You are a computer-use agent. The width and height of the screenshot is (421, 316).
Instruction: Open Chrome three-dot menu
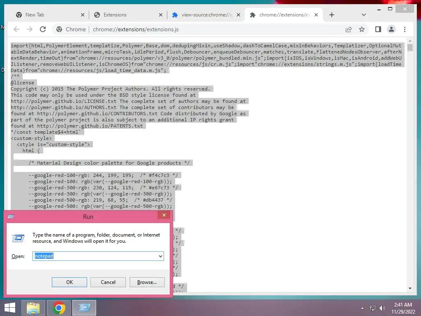pyautogui.click(x=405, y=29)
